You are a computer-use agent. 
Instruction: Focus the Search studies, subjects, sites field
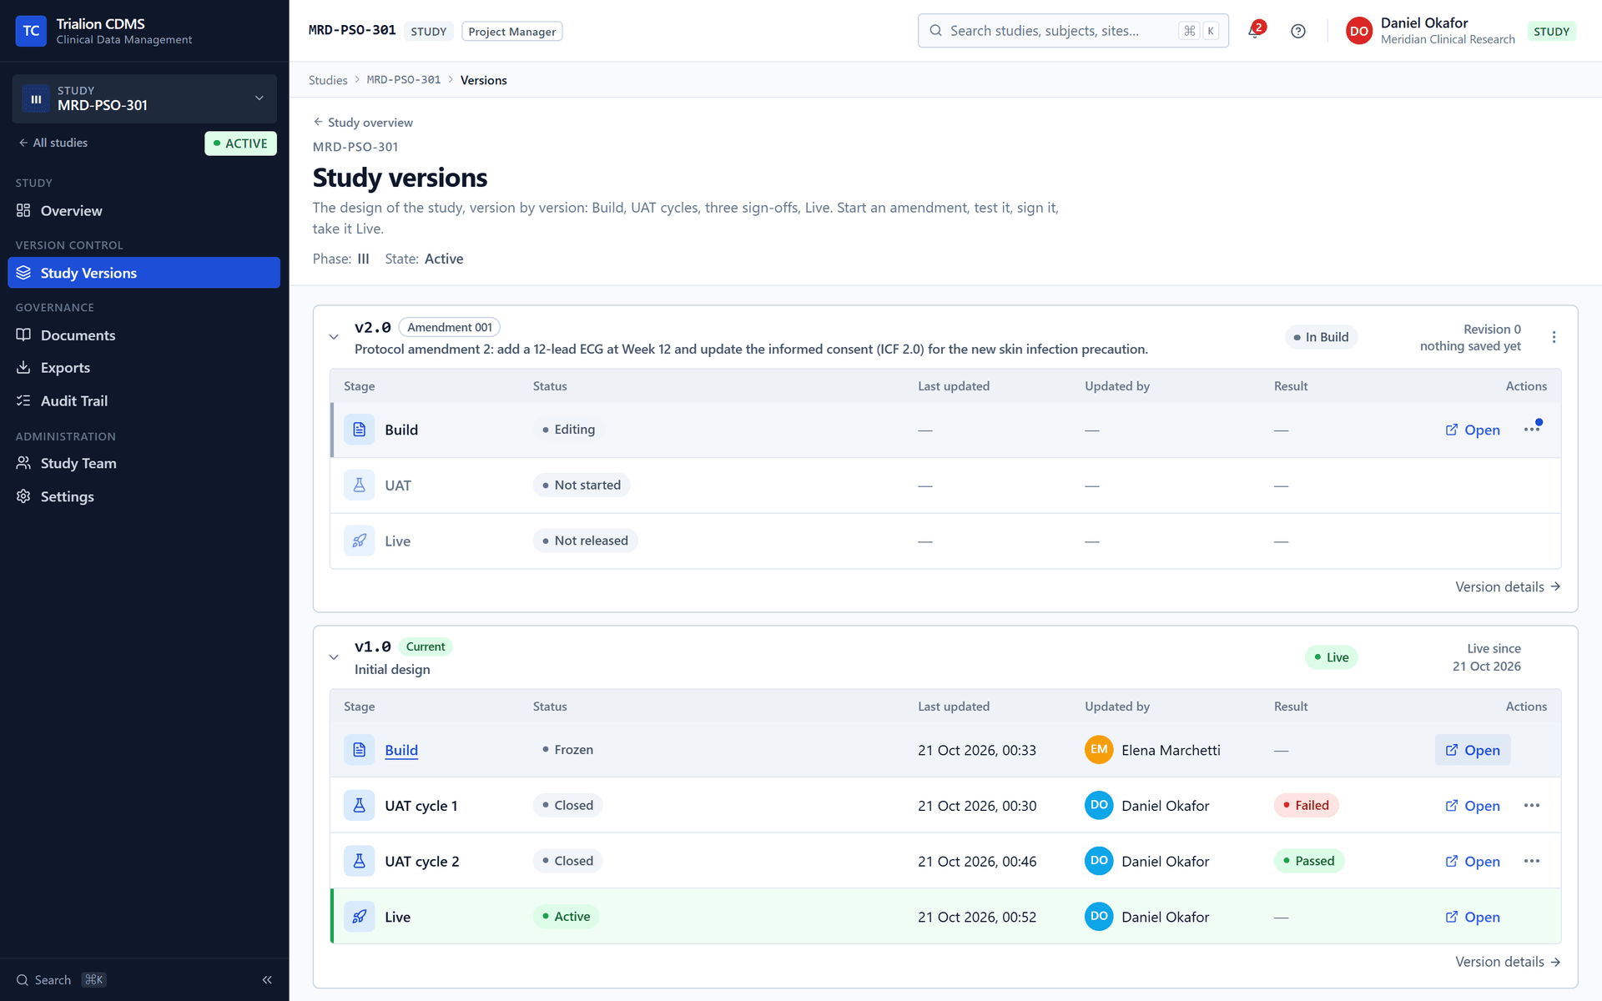(1073, 31)
